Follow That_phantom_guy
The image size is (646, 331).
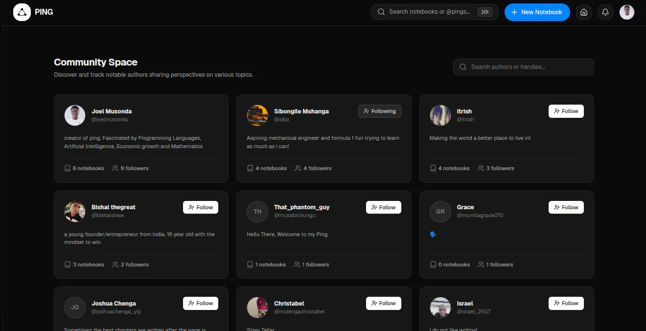click(x=384, y=207)
